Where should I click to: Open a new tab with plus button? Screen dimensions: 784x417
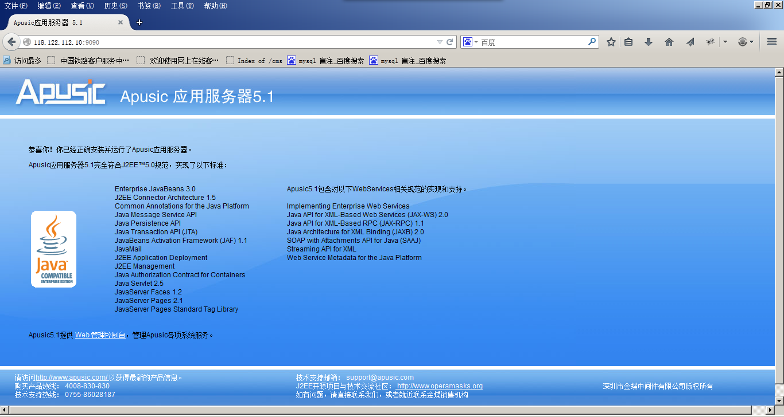(139, 22)
